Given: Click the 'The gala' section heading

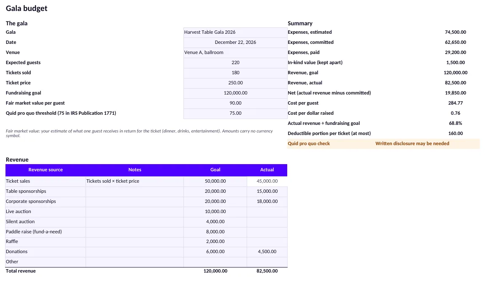Looking at the screenshot, I should click(17, 24).
